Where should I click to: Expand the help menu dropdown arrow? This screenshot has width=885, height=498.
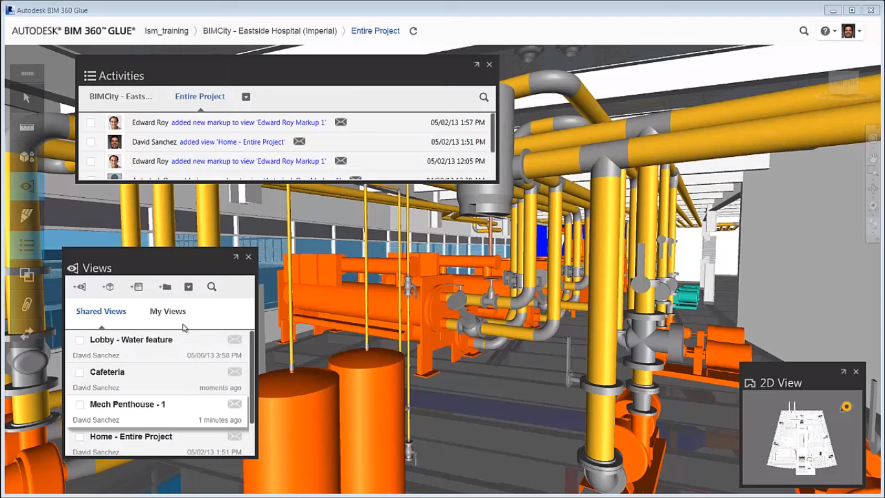[x=834, y=31]
